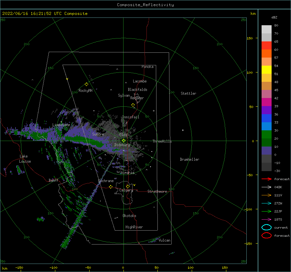Click the red forecast ellipse legend icon

[x=266, y=235]
